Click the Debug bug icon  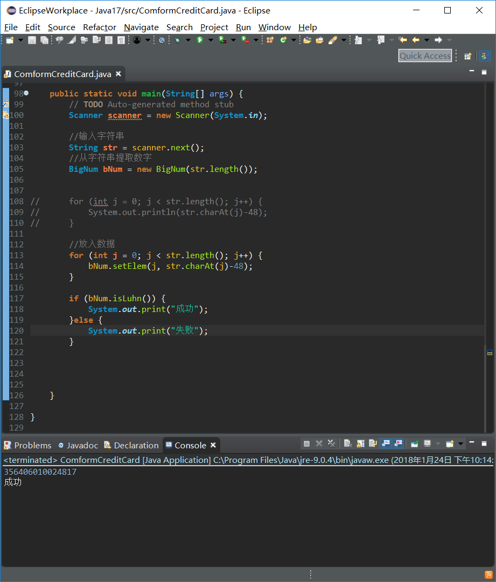point(178,40)
